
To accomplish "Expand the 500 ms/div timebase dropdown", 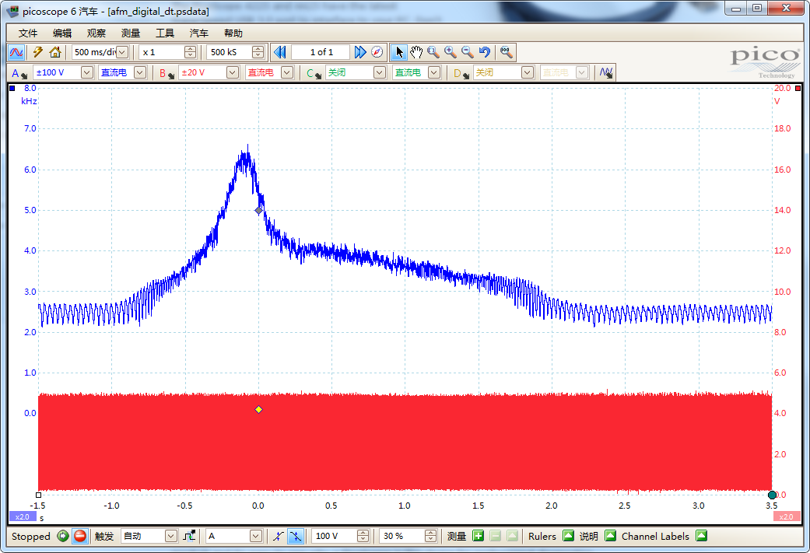I will click(x=122, y=52).
